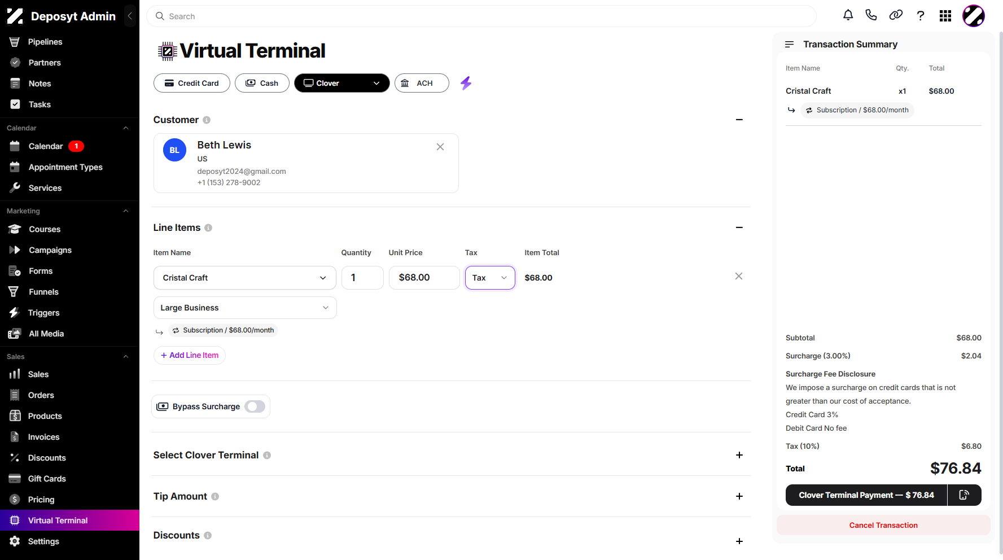Open the Clover payment method dropdown
1003x560 pixels.
(342, 83)
